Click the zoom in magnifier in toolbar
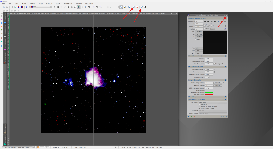 tap(85, 7)
